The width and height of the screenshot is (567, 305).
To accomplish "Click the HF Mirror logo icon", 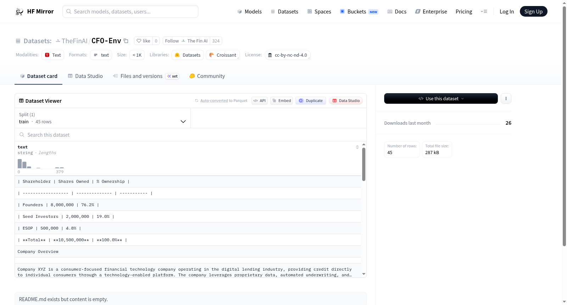I will tap(19, 12).
